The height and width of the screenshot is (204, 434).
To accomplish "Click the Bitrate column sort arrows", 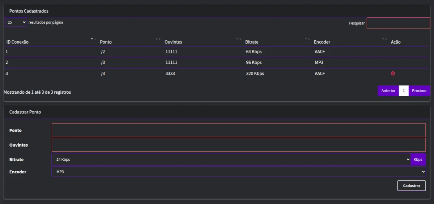I will 307,39.
